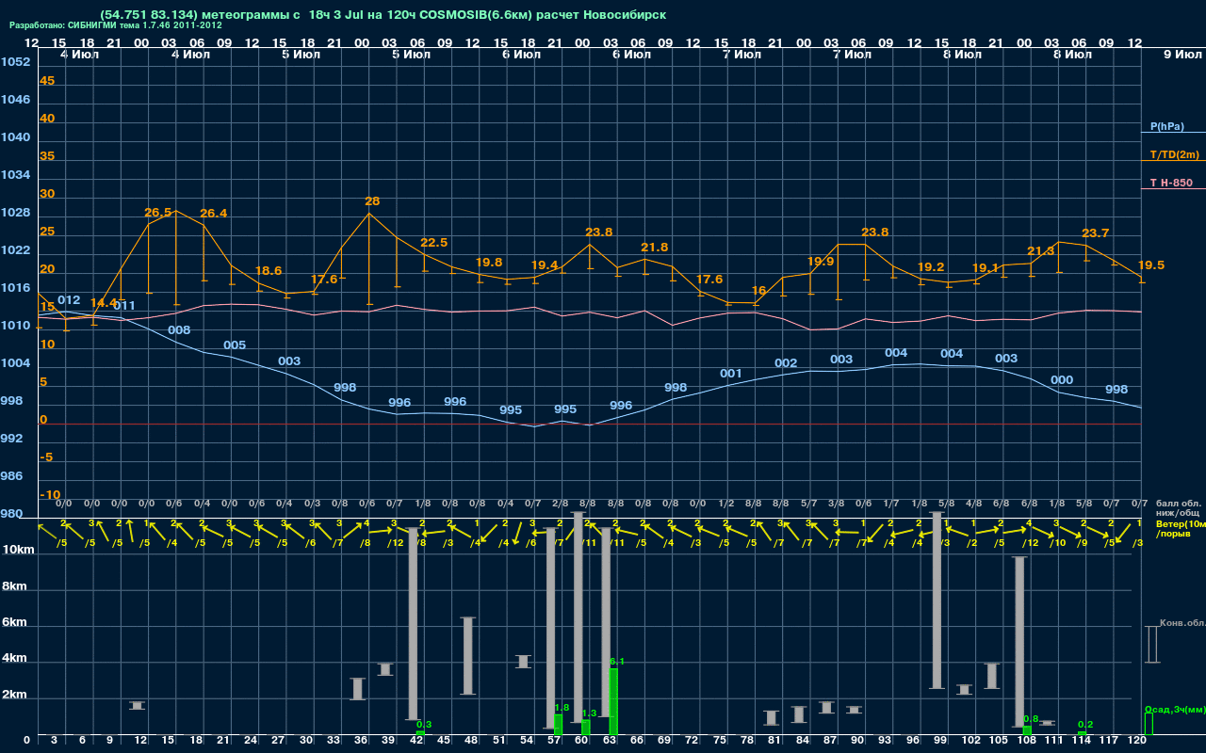The width and height of the screenshot is (1206, 753).
Task: Click the 28 temperature peak value
Action: (372, 201)
